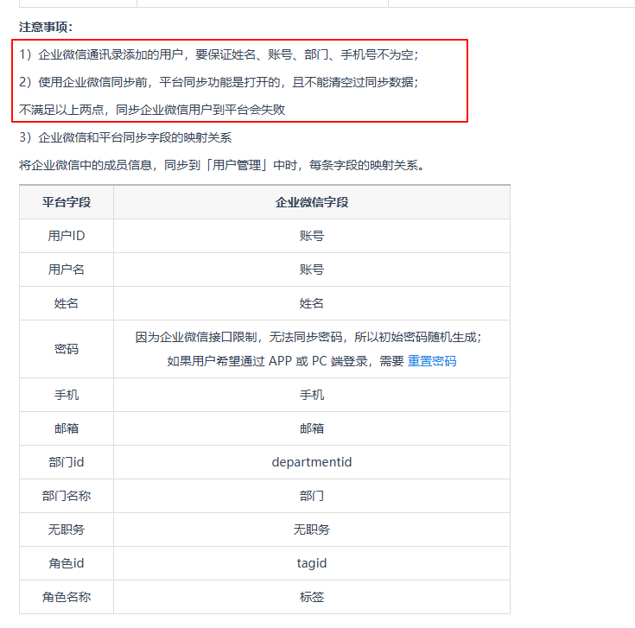Click note 3 企业微信和平台同步字段的映射关系
This screenshot has height=628, width=635.
tap(125, 137)
